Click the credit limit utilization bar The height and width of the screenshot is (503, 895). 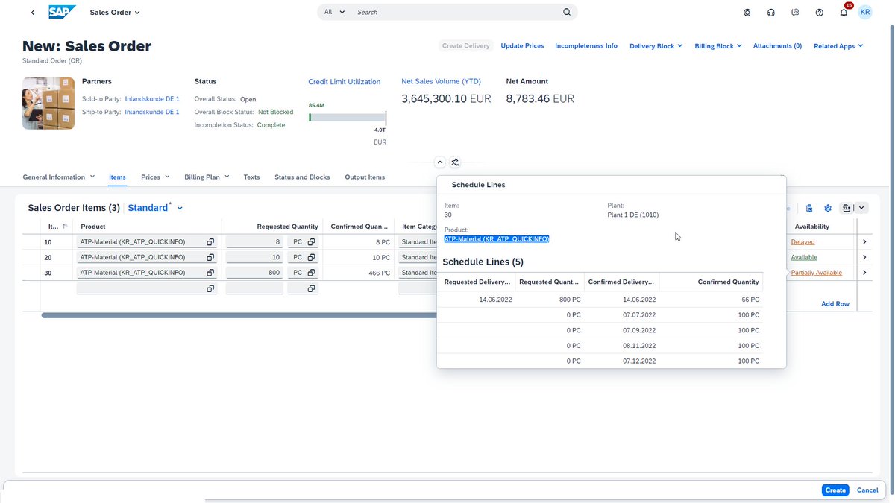tap(348, 118)
